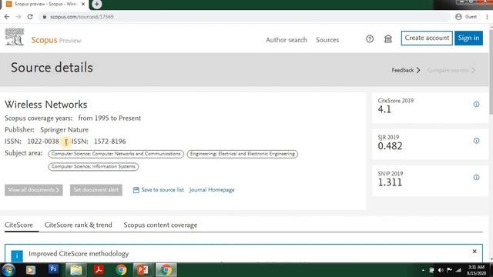The width and height of the screenshot is (493, 277).
Task: Click the SNIP value 1.311
Action: (390, 182)
